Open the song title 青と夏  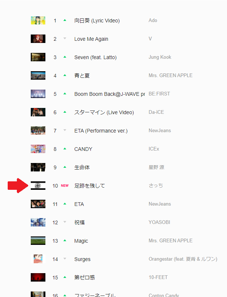pyautogui.click(x=82, y=76)
